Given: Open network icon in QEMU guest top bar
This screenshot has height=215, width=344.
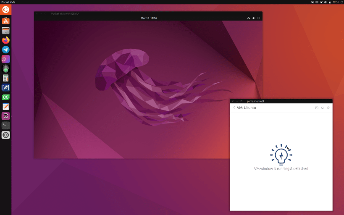Looking at the screenshot, I should click(249, 18).
